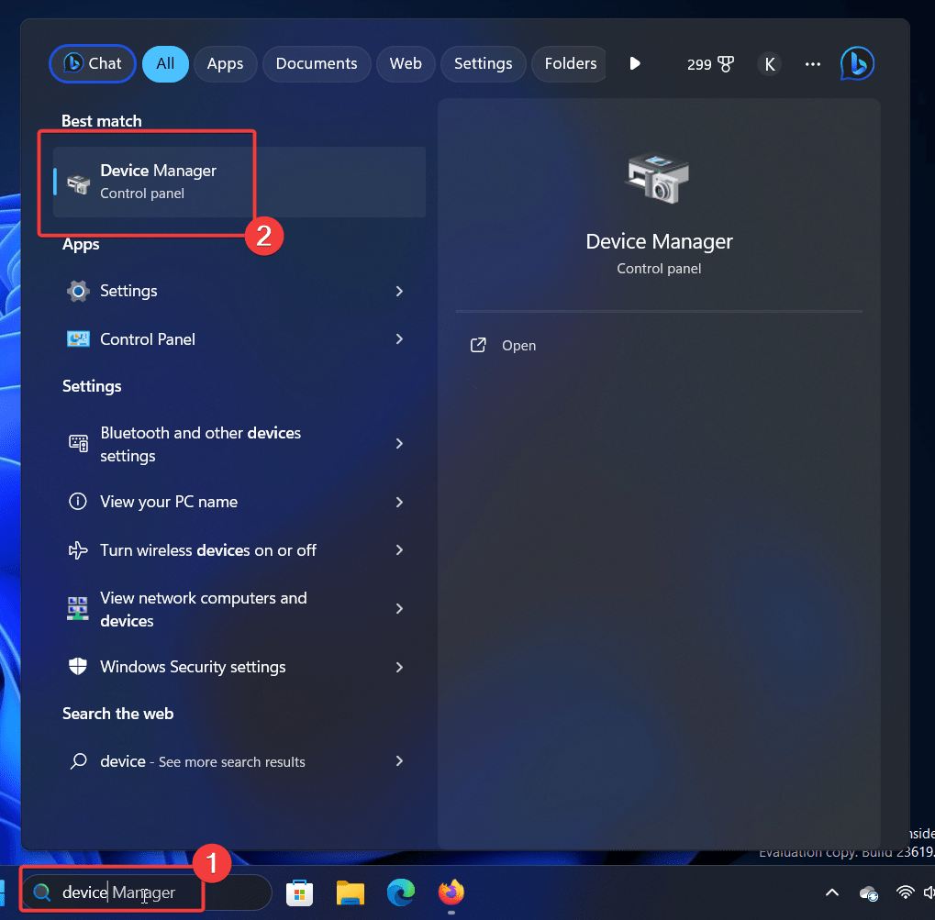This screenshot has height=920, width=935.
Task: Click the Bluetooth devices keyboard icon
Action: coord(78,443)
